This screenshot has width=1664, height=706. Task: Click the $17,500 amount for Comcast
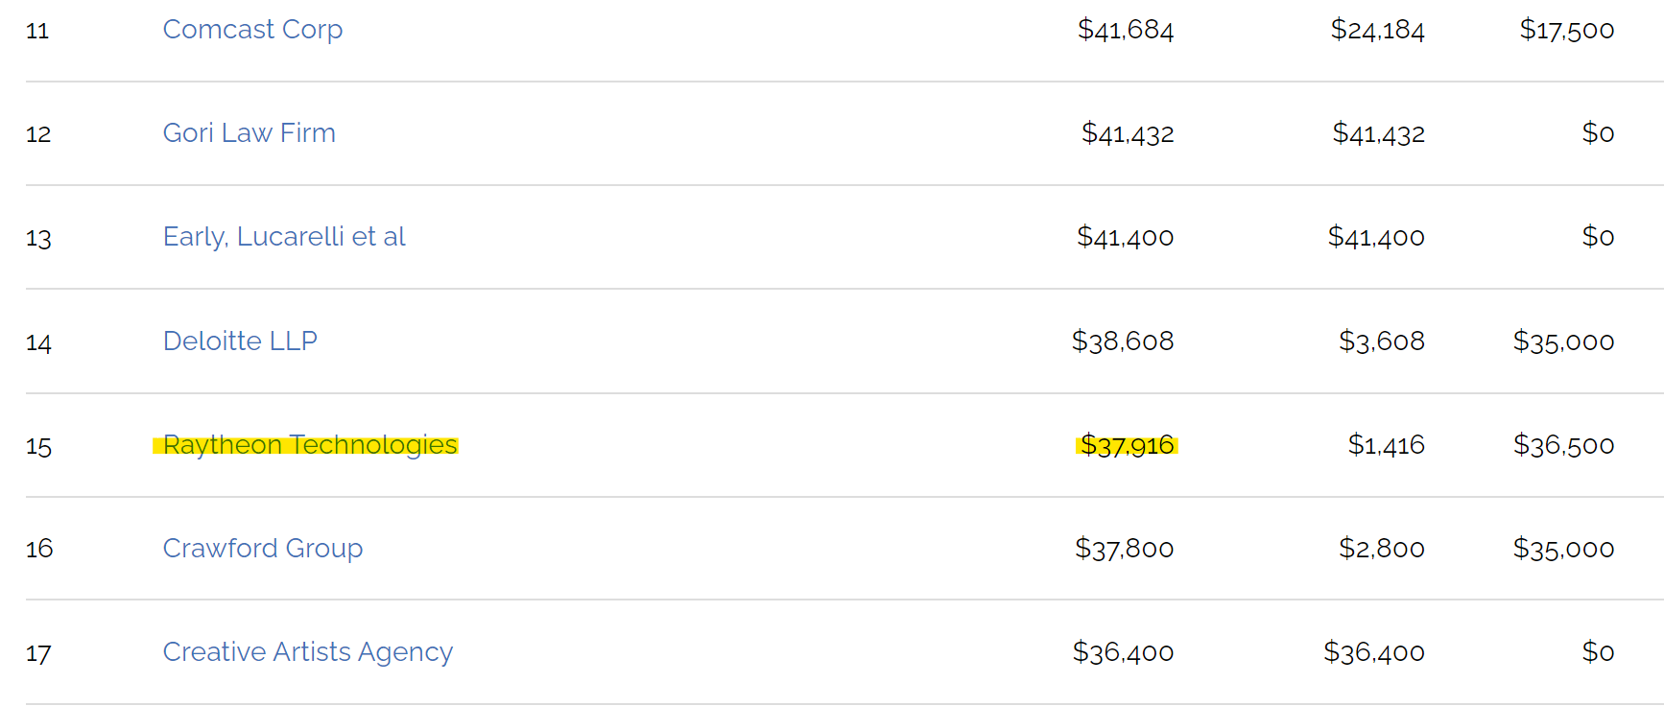1566,30
